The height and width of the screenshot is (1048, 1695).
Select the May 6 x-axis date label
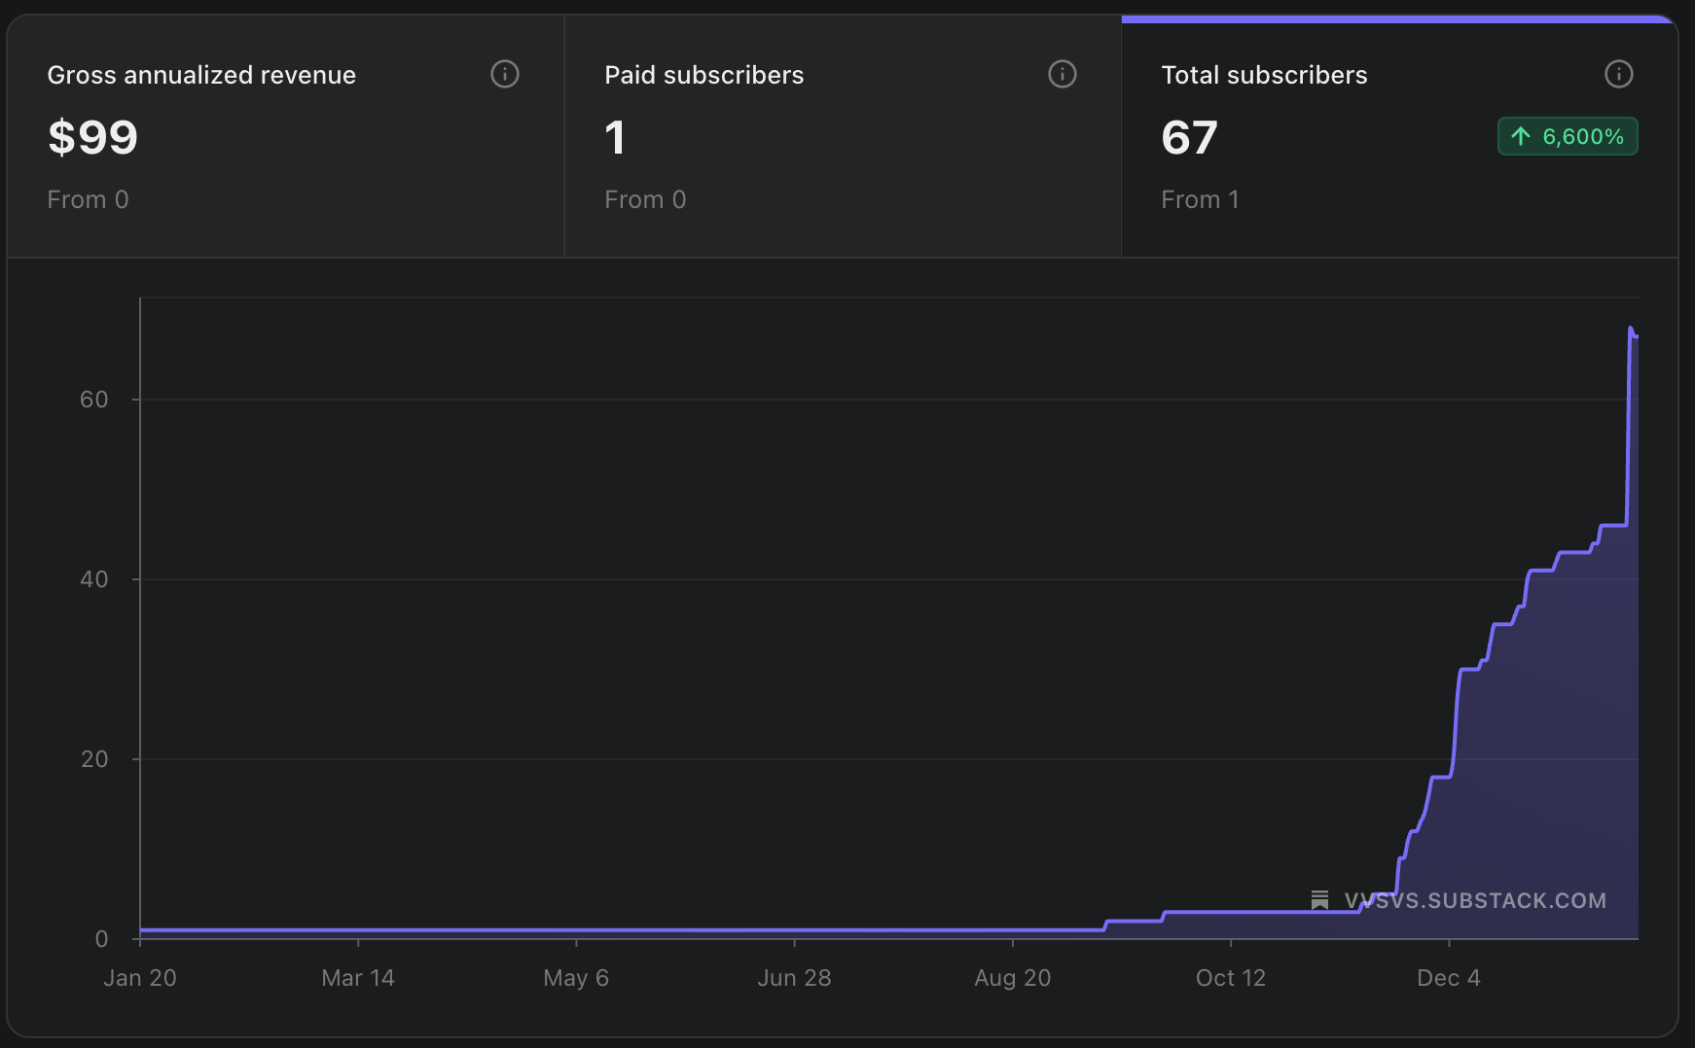pos(576,978)
